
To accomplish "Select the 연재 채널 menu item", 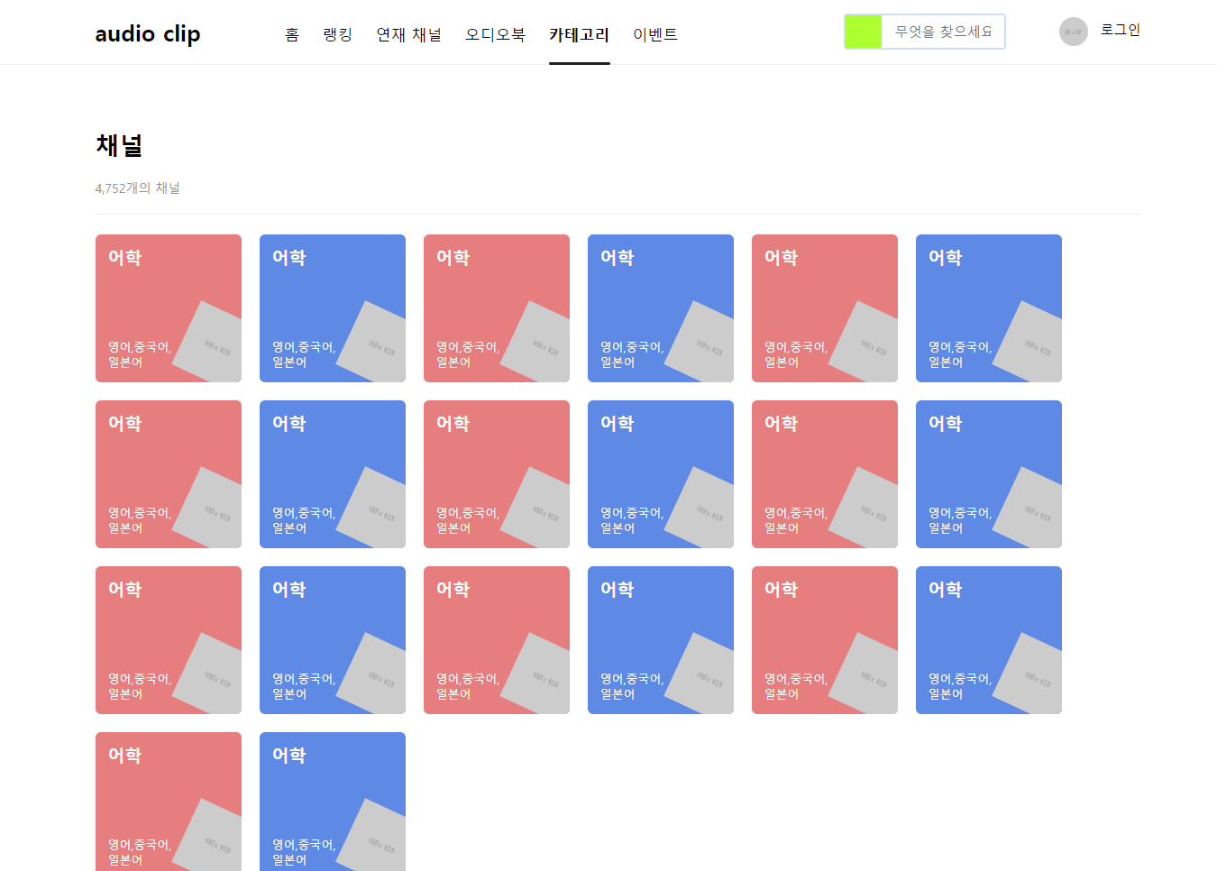I will [x=408, y=34].
